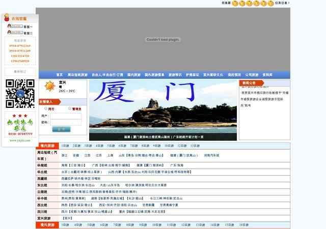This screenshot has width=326, height=229.
Task: Select the red 国内旅游 section tab
Action: [47, 146]
